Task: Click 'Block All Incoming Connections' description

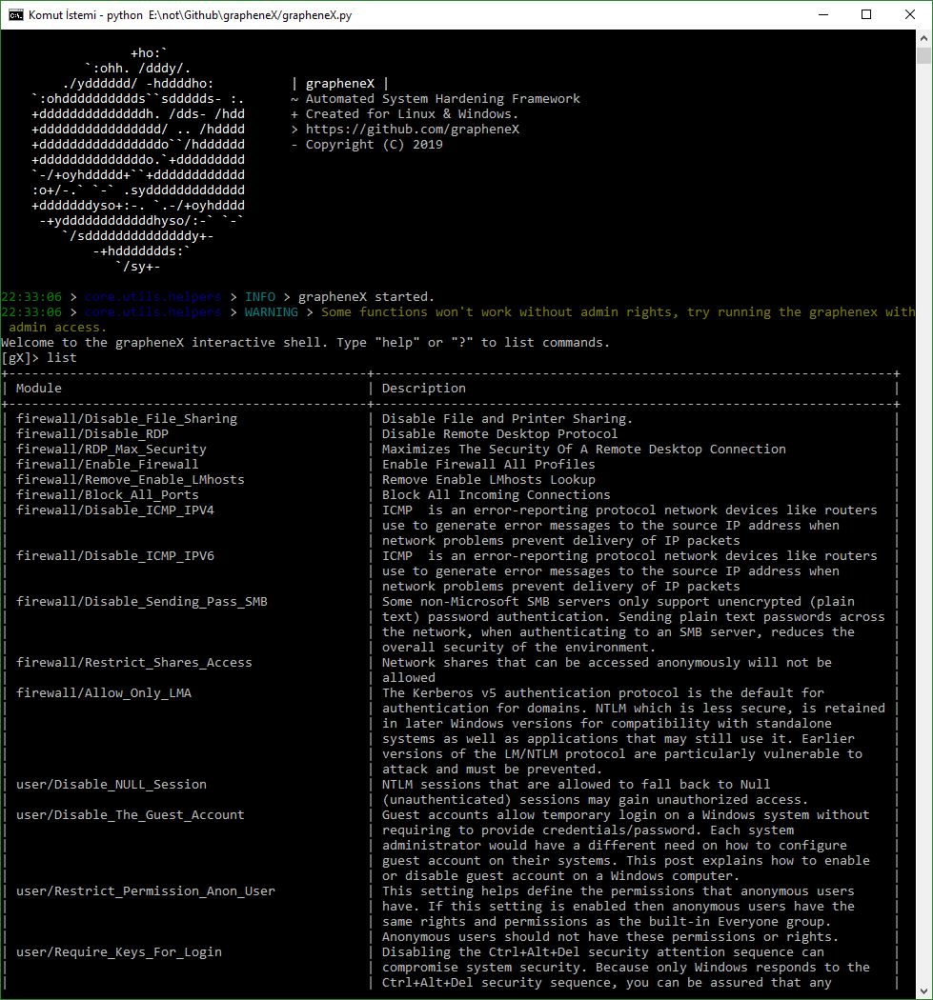Action: [496, 495]
